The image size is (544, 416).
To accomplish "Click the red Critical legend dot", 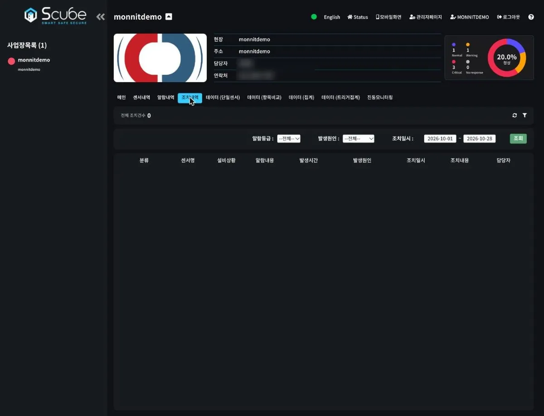I will click(x=454, y=62).
